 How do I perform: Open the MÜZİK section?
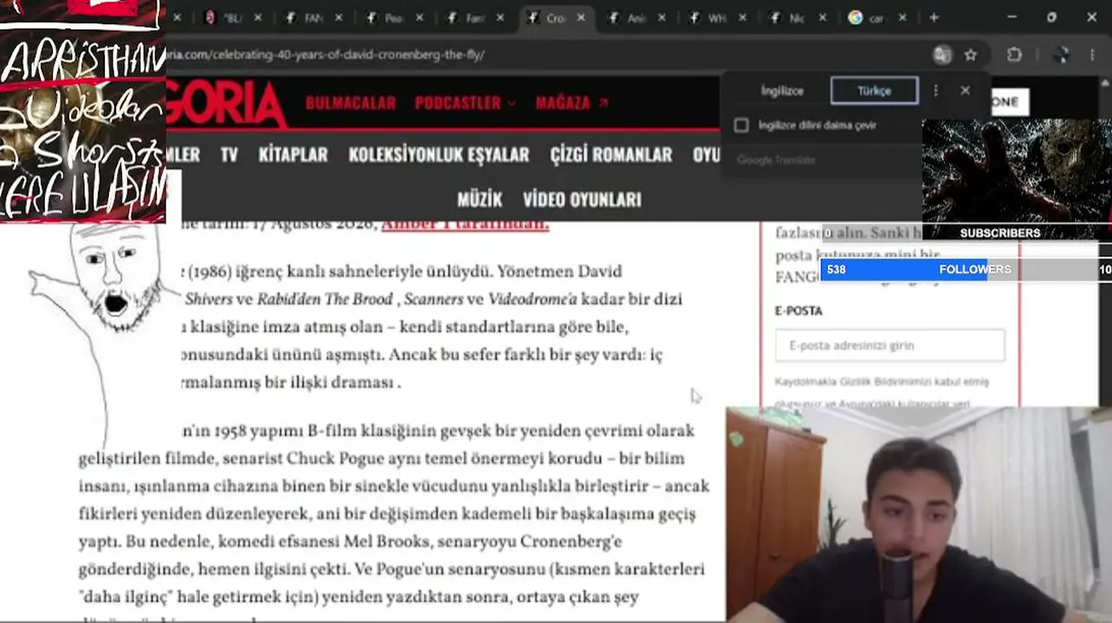click(x=480, y=200)
